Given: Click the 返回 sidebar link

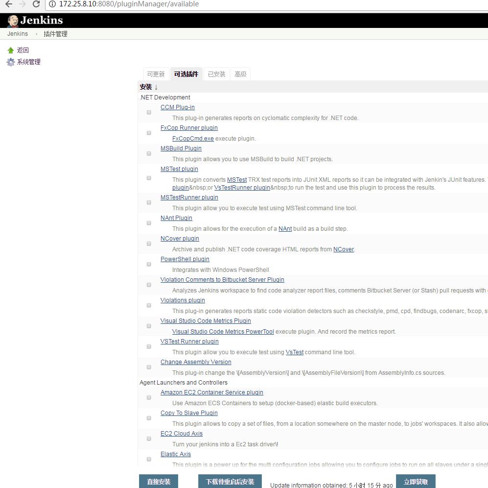Looking at the screenshot, I should tap(23, 50).
